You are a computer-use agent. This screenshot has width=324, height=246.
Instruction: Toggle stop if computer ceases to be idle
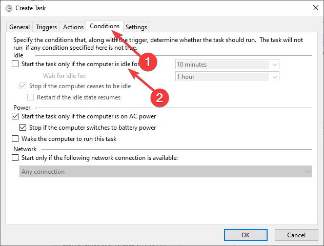[23, 86]
